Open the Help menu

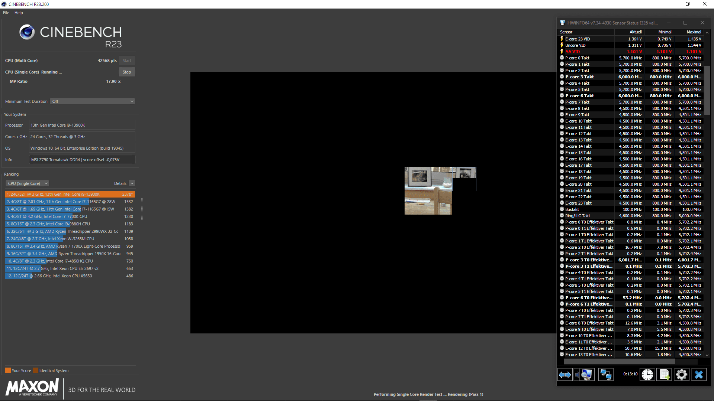pos(19,13)
